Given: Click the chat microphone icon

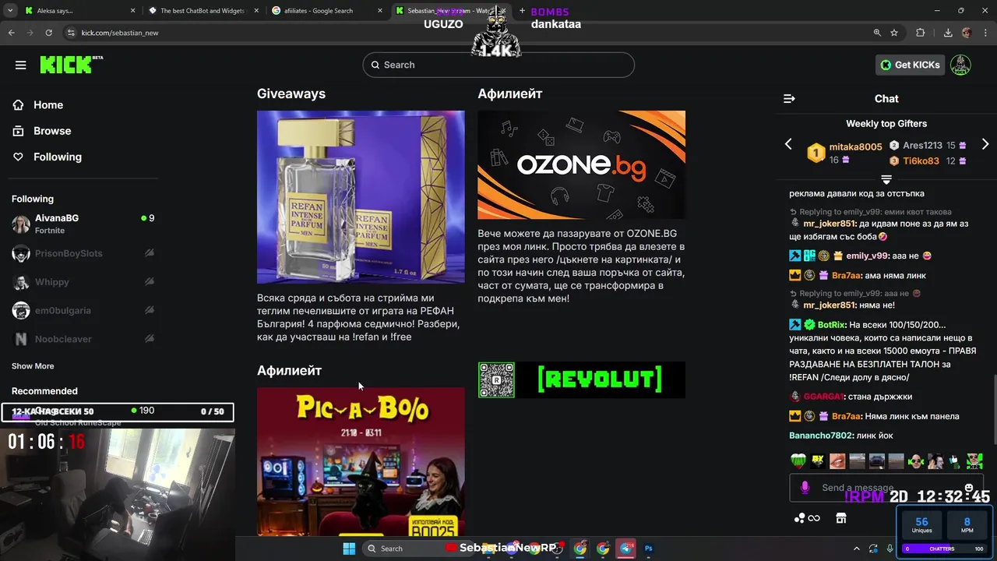Looking at the screenshot, I should pos(805,488).
